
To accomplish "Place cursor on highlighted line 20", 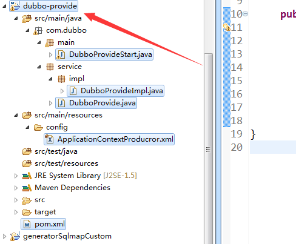I will point(273,147).
